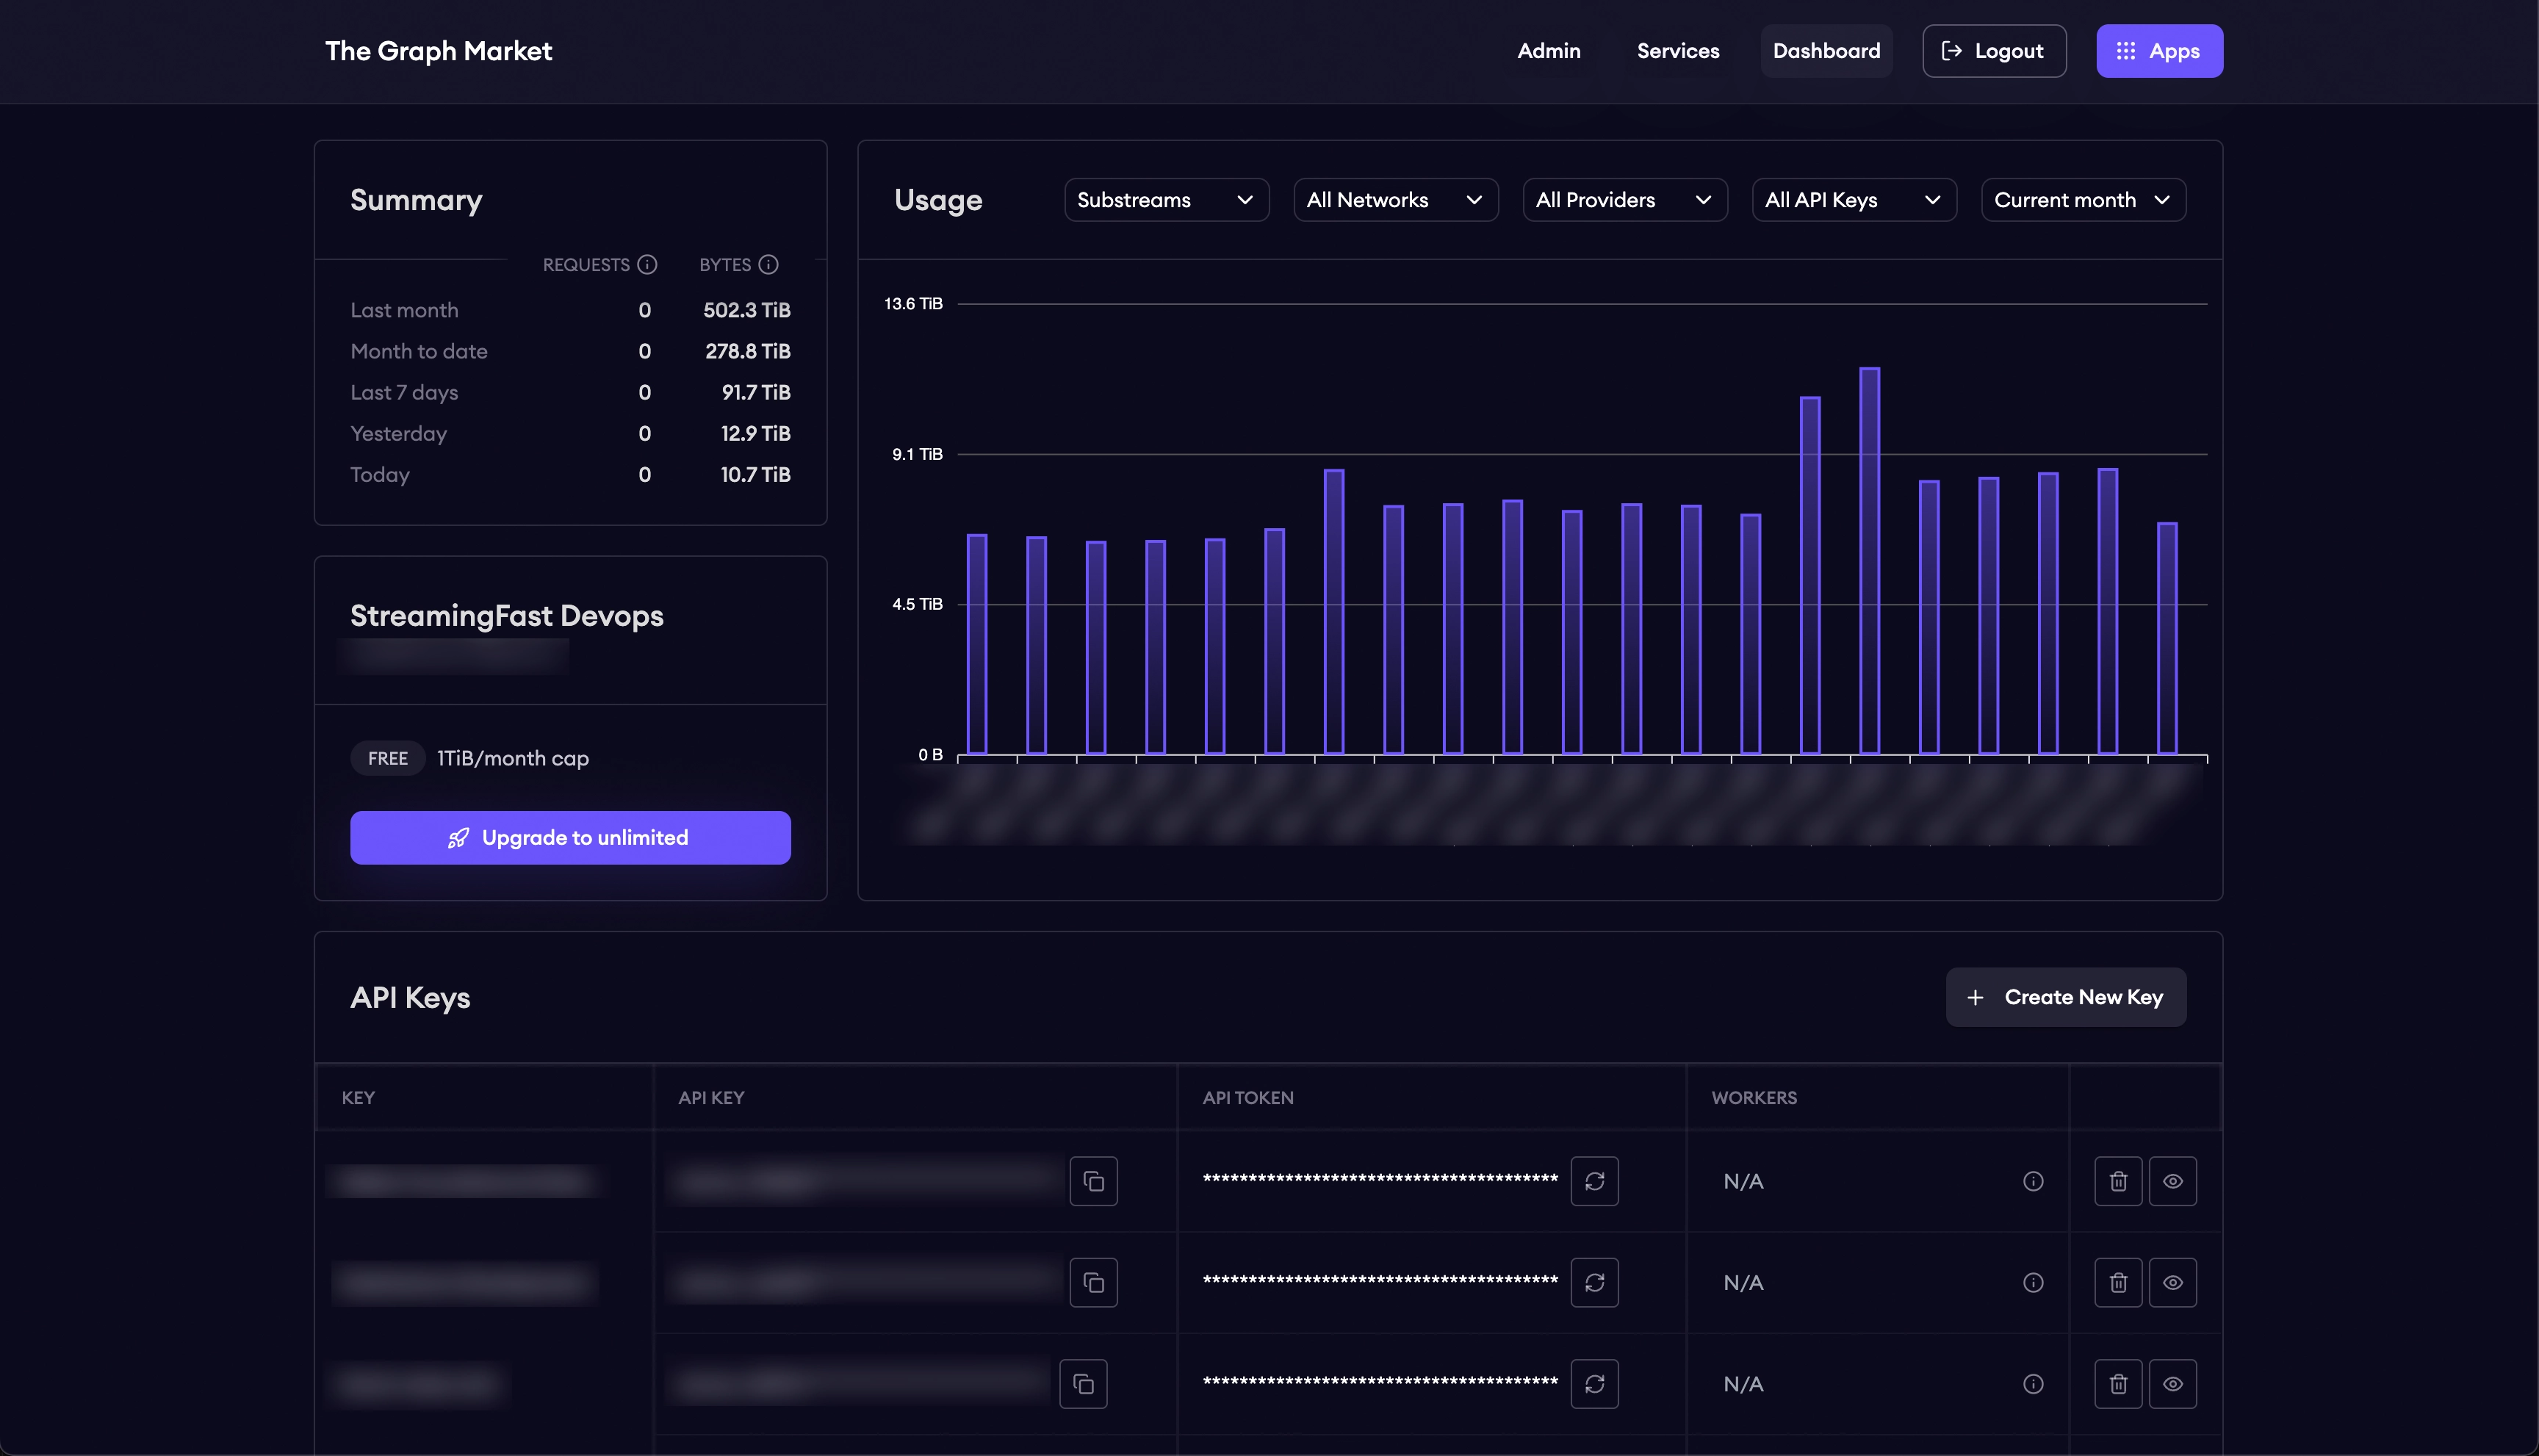This screenshot has height=1456, width=2539.
Task: Click the '278.8 TiB' month to date value
Action: [x=747, y=352]
